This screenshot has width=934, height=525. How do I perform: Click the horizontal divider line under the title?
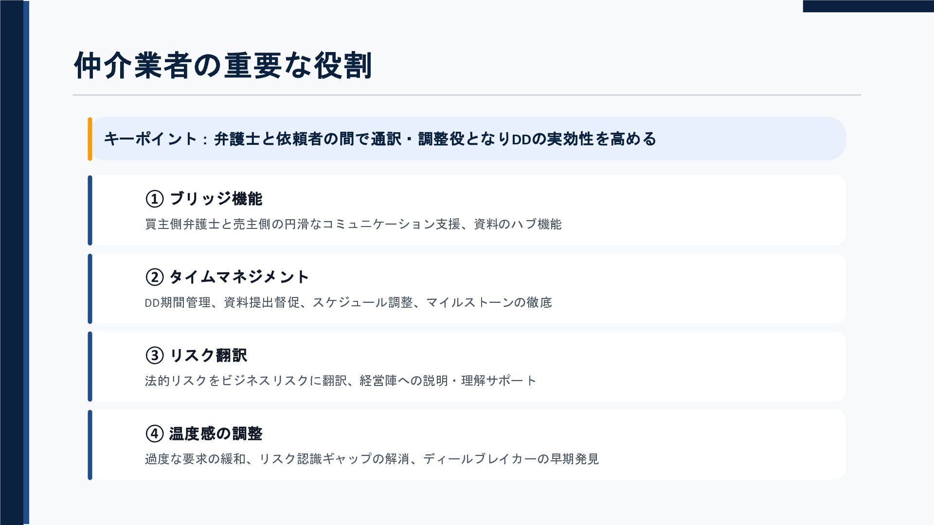point(467,95)
